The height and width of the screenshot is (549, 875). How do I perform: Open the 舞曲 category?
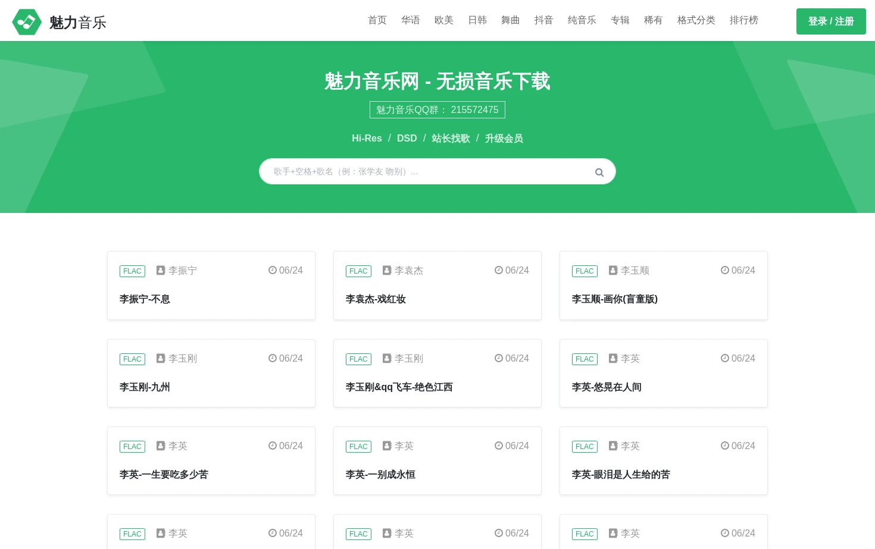[511, 20]
